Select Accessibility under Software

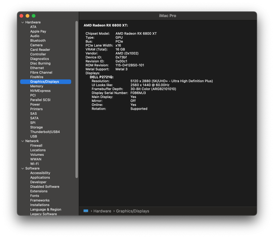pyautogui.click(x=40, y=173)
